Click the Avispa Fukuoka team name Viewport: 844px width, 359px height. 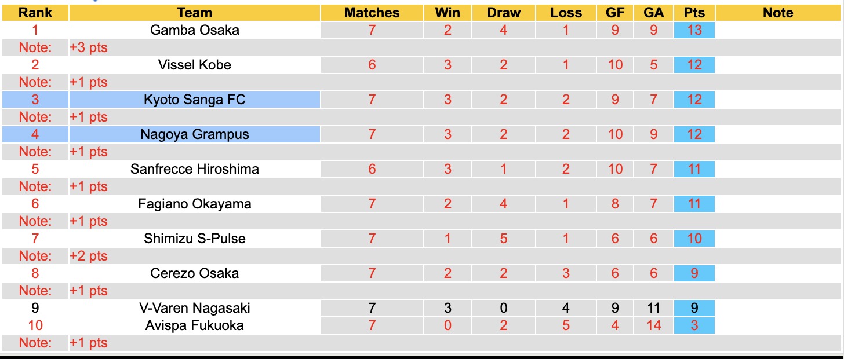point(195,325)
